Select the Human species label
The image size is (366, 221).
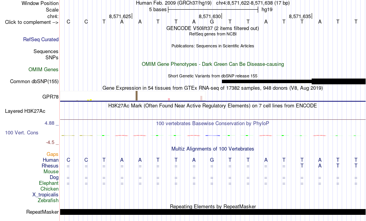pyautogui.click(x=50, y=160)
